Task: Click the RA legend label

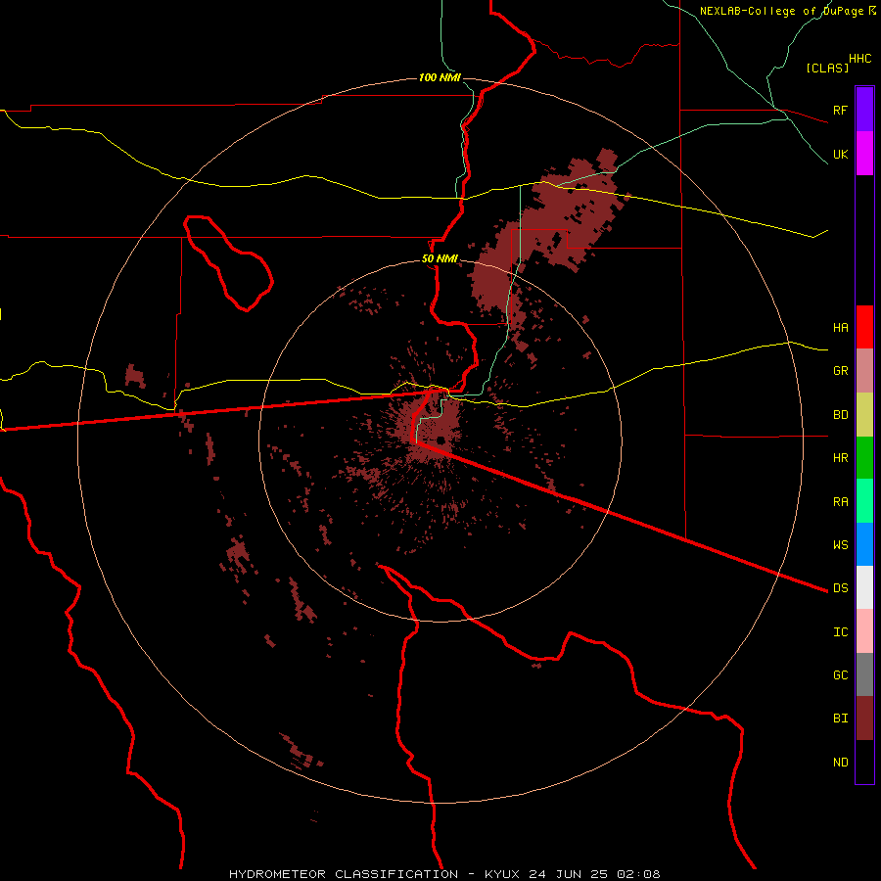Action: click(x=840, y=501)
